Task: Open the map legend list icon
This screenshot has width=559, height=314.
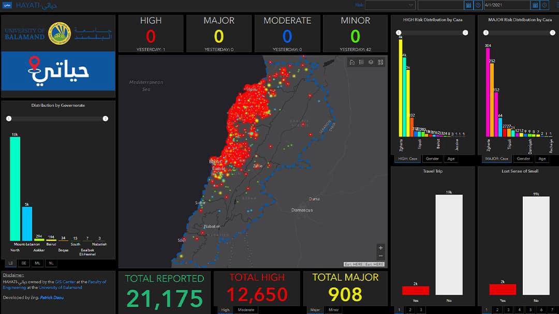Action: [x=361, y=62]
